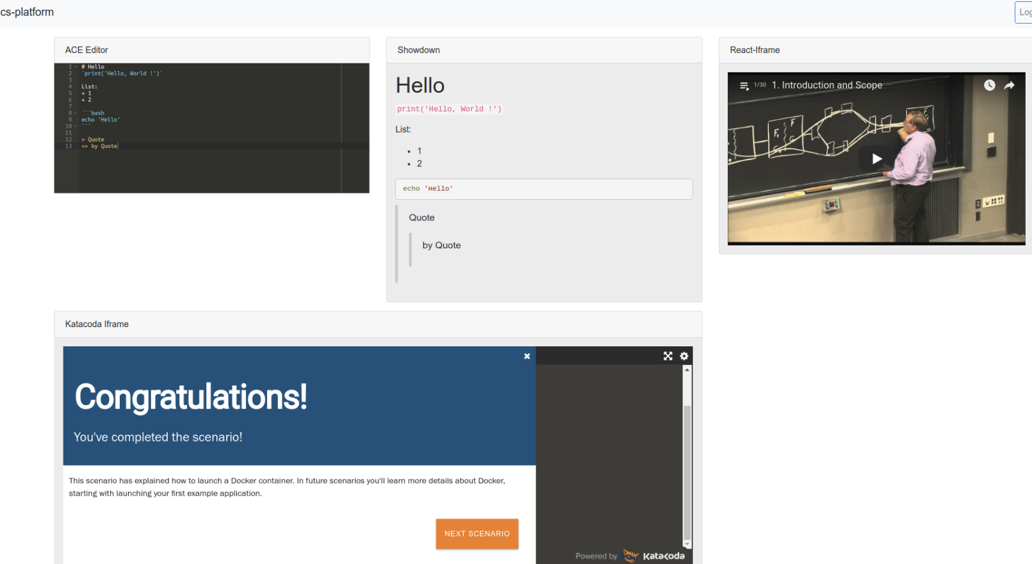Collapse the bash code block fold at line 8
Image resolution: width=1032 pixels, height=564 pixels.
coord(76,113)
